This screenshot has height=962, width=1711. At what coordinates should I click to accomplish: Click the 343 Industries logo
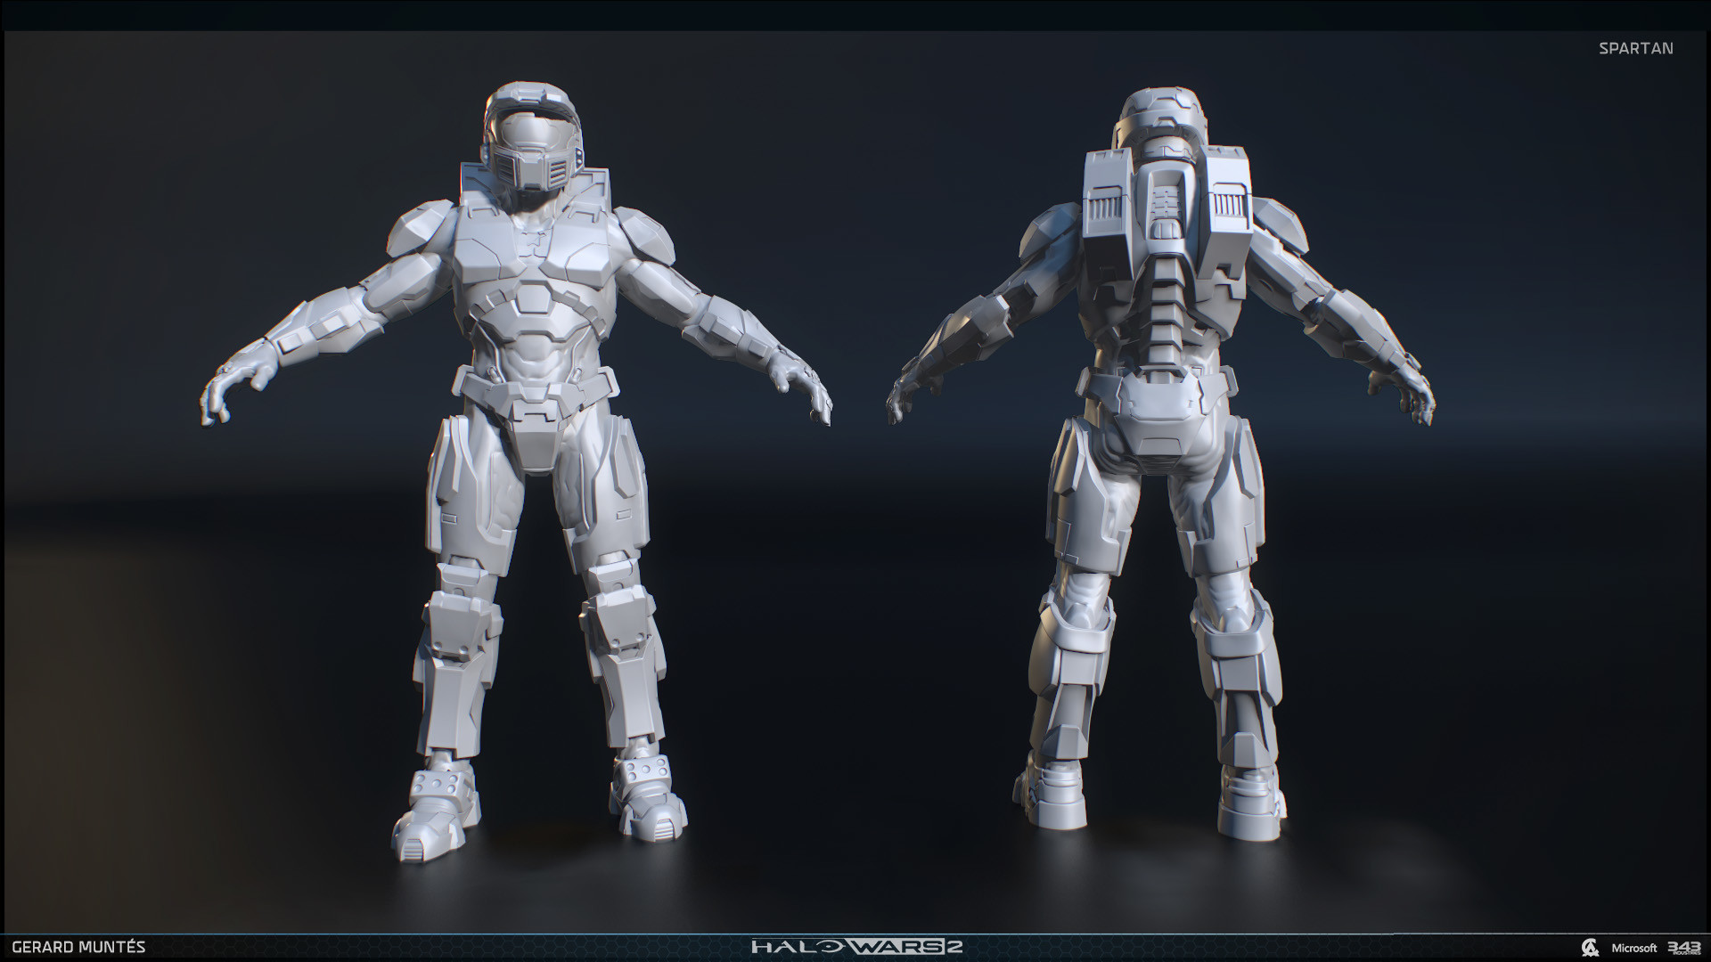pyautogui.click(x=1683, y=948)
